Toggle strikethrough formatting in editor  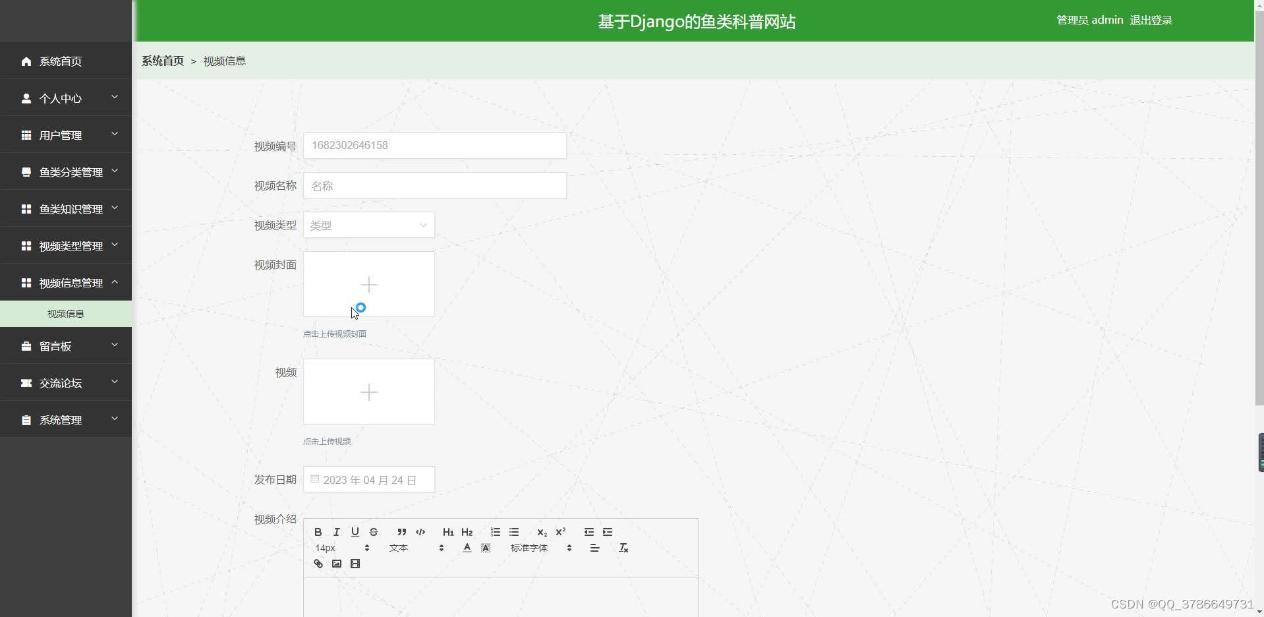[x=374, y=532]
